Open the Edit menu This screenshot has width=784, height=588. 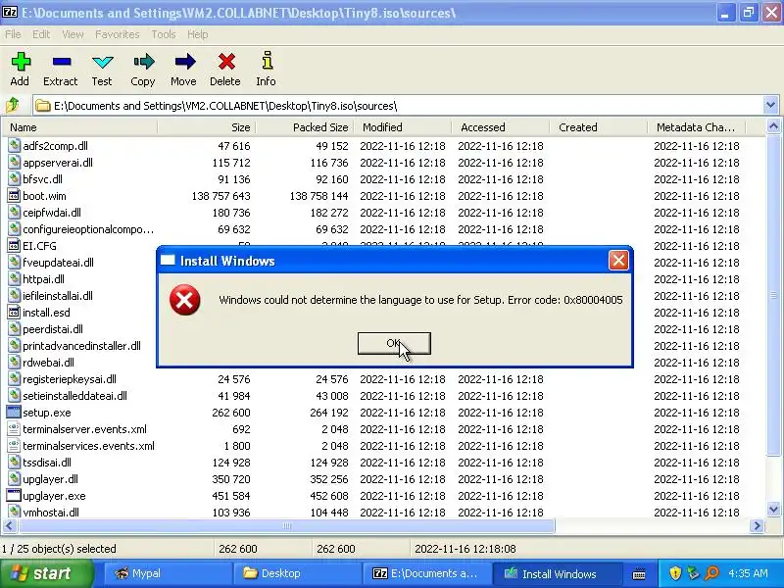41,34
